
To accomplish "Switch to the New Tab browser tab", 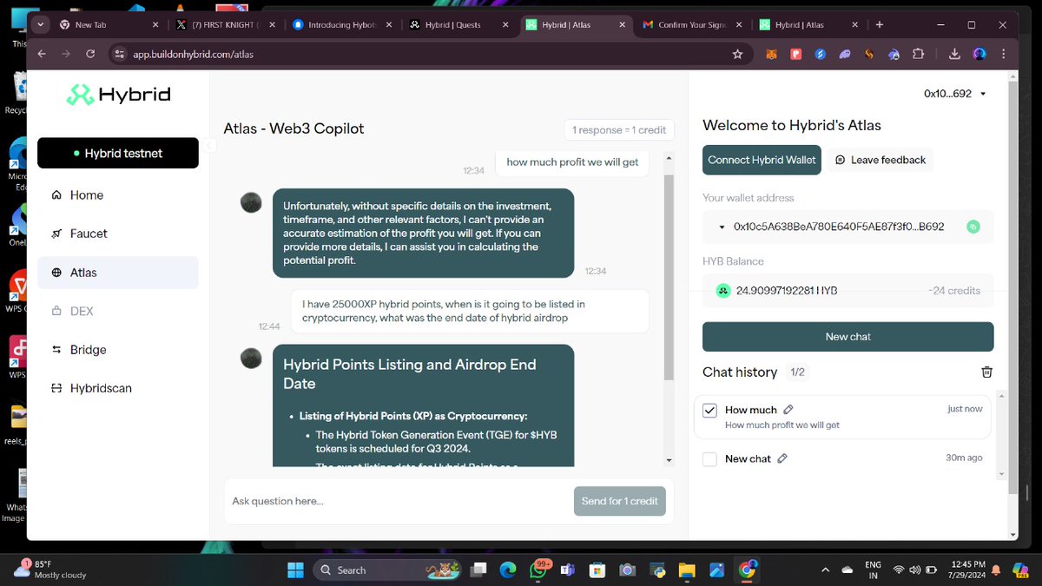I will (109, 25).
